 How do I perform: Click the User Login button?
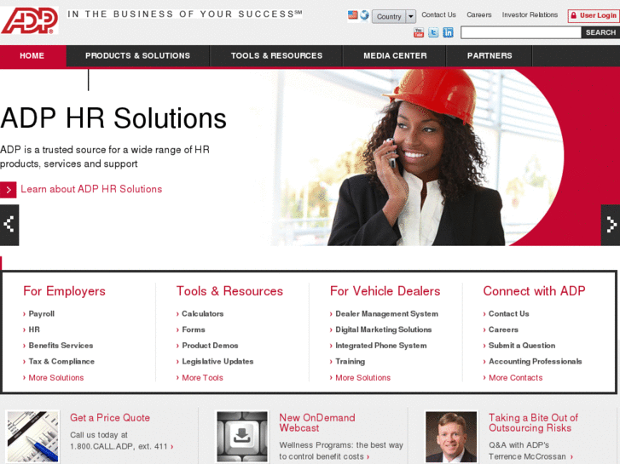594,16
